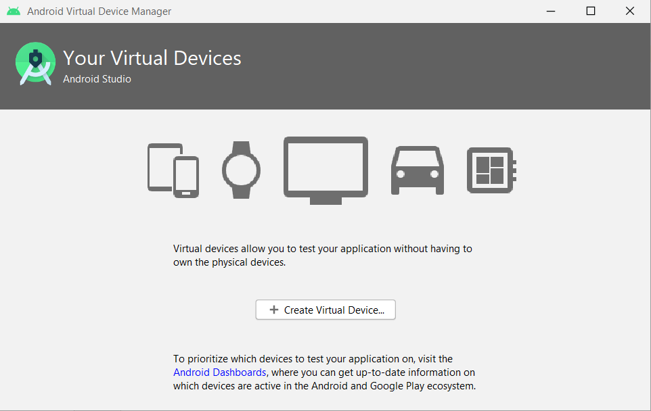This screenshot has height=411, width=651.
Task: Close the Android Virtual Device Manager window
Action: (x=630, y=11)
